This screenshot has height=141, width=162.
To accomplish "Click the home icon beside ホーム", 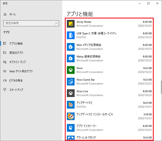I will (x=5, y=14).
